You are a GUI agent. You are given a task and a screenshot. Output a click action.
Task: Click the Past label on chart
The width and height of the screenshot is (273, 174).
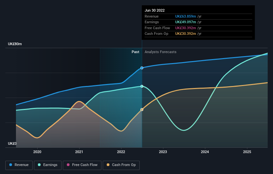tap(135, 52)
